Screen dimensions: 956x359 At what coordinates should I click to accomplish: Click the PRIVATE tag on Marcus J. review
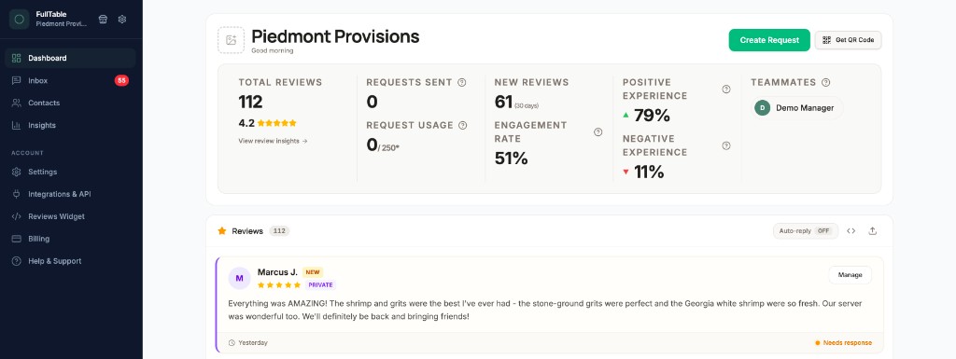point(320,284)
